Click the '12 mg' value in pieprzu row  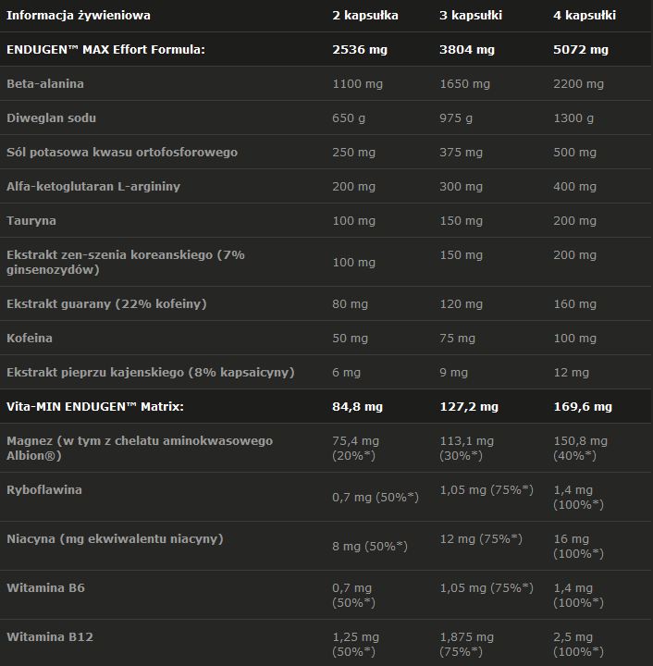[571, 373]
